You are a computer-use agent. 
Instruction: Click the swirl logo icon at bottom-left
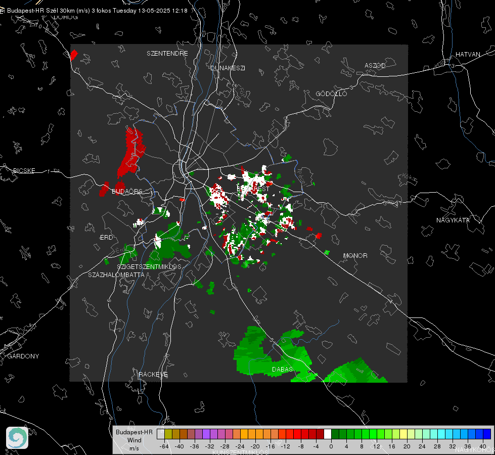point(17,438)
